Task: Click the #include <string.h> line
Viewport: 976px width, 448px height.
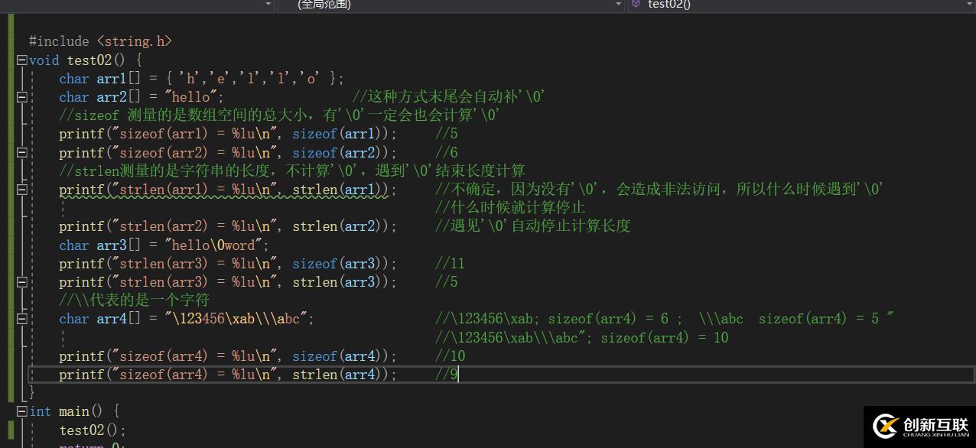Action: tap(100, 41)
